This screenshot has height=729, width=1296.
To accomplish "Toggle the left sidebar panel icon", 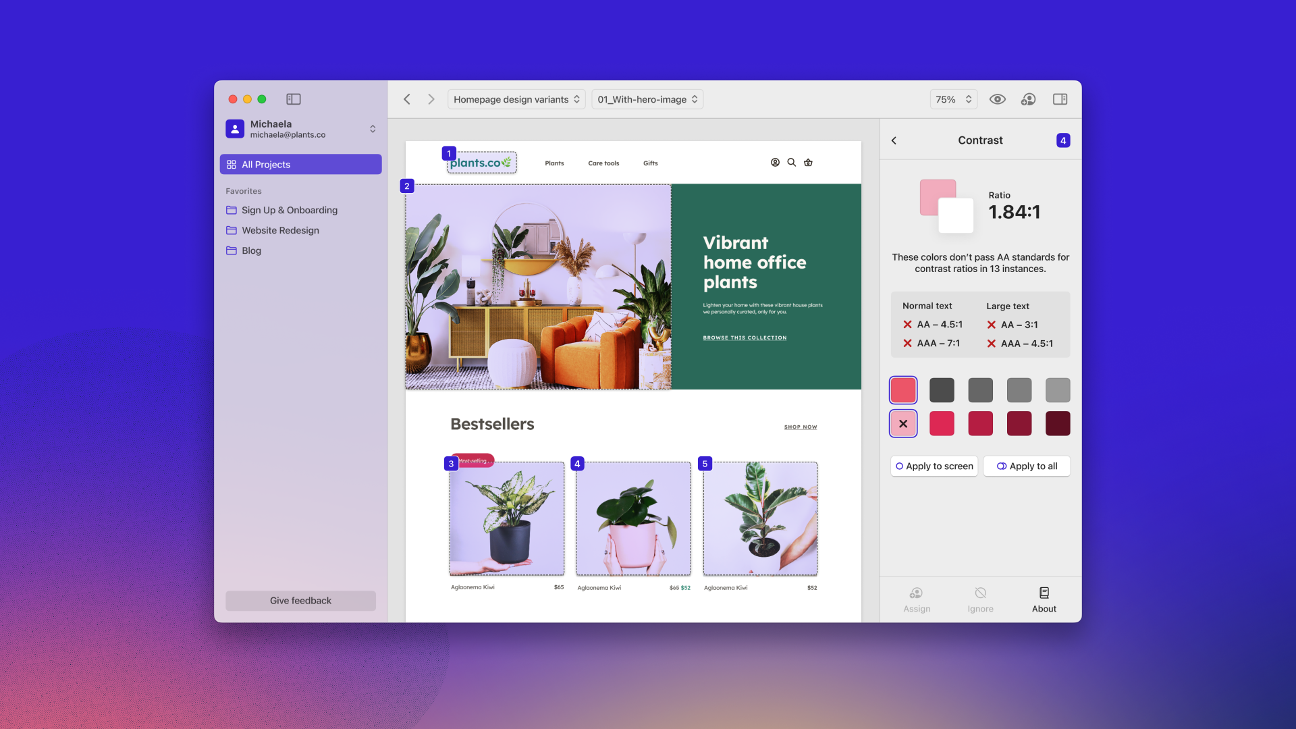I will pos(293,99).
